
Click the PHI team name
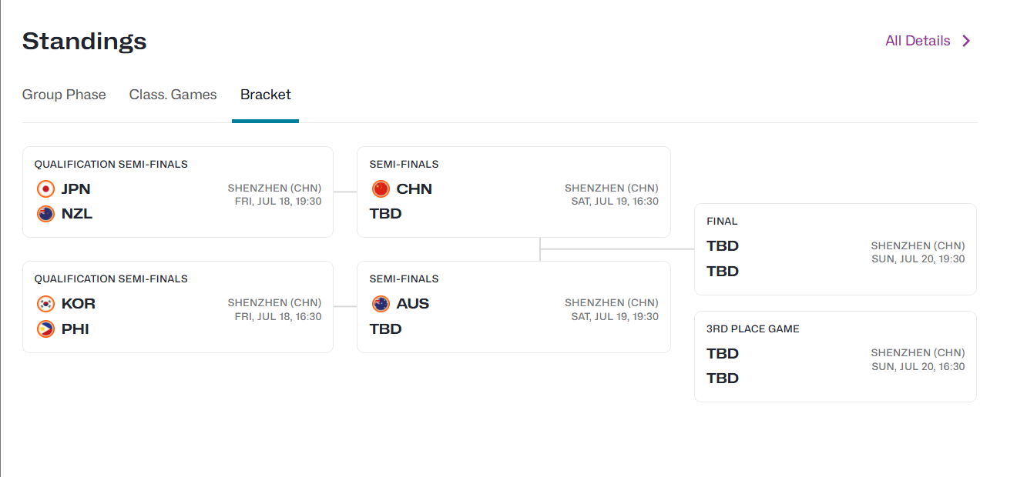[76, 329]
